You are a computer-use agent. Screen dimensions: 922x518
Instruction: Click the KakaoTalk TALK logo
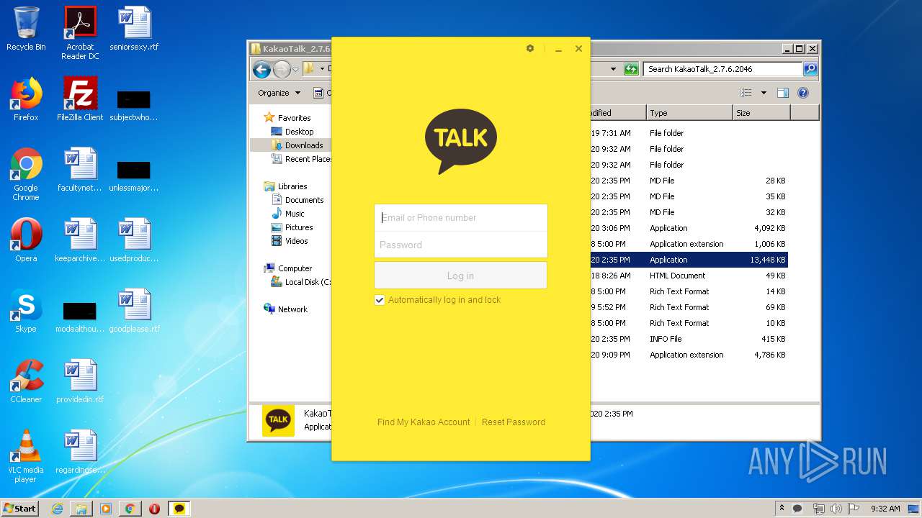461,141
